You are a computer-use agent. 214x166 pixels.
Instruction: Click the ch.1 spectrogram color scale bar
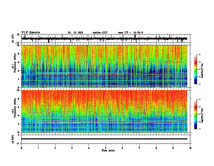click(195, 69)
